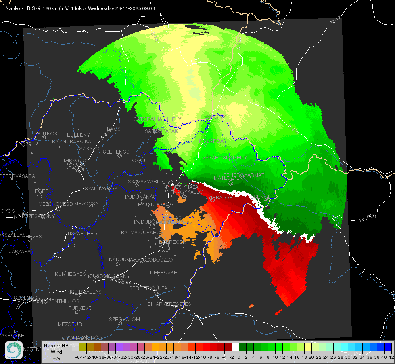Select the cyan swatch near 28 m/s
The width and height of the screenshot is (395, 364).
point(344,347)
